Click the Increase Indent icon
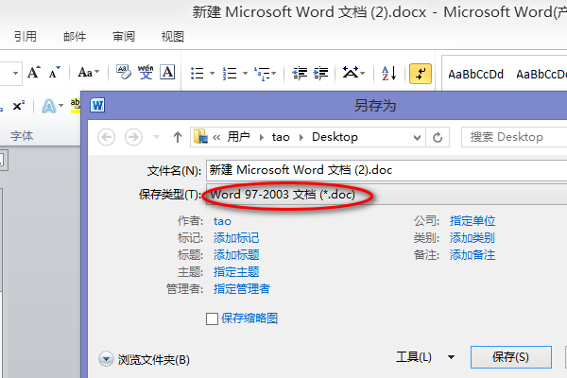Screen dimensions: 567x378 (x=320, y=74)
